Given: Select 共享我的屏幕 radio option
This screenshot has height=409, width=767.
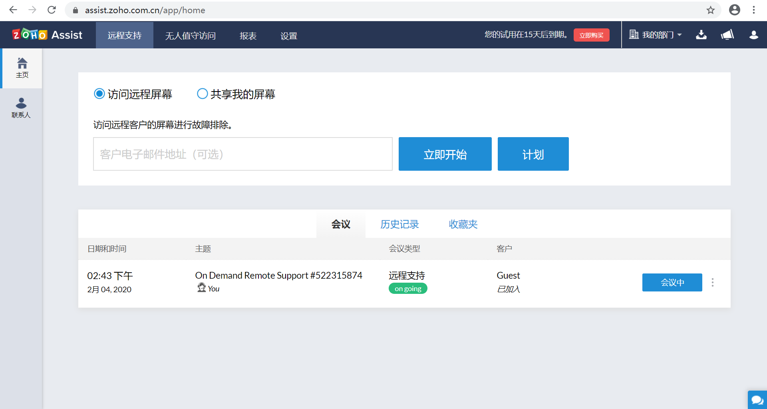Looking at the screenshot, I should (202, 94).
